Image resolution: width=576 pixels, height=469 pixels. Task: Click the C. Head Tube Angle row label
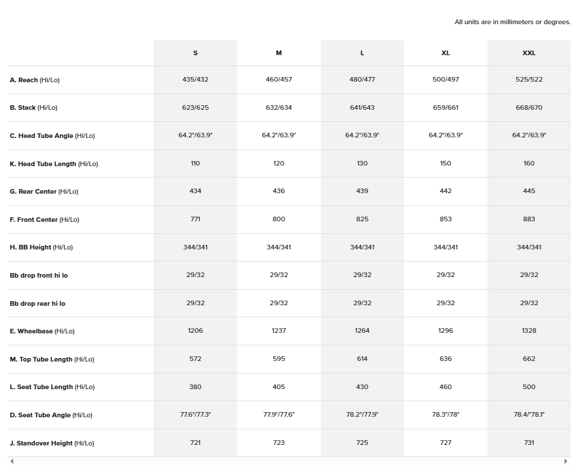52,136
